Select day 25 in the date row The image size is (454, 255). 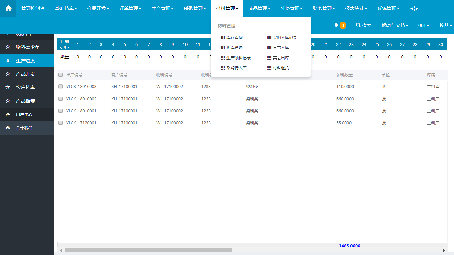(377, 44)
